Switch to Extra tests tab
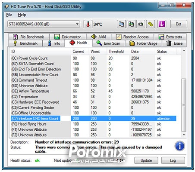195x172 pixels. point(170,37)
